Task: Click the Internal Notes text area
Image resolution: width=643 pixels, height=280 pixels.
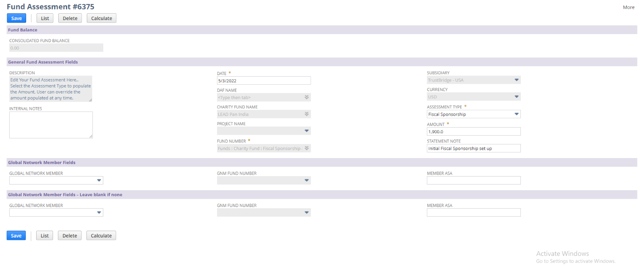Action: point(51,125)
